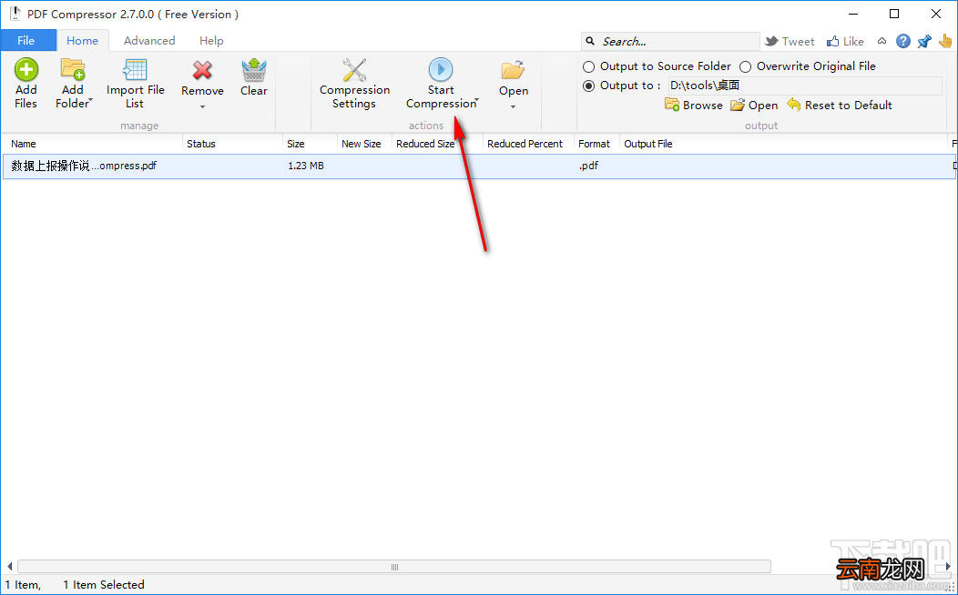
Task: Click the output path field D:\tools
Action: 805,86
